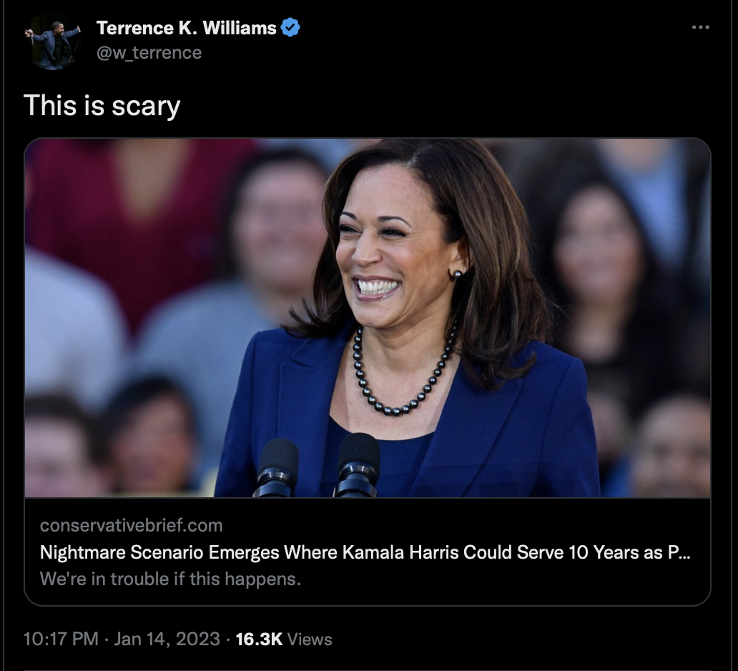This screenshot has width=738, height=671.
Task: Click the conservativebrief.com domain label
Action: pos(132,525)
